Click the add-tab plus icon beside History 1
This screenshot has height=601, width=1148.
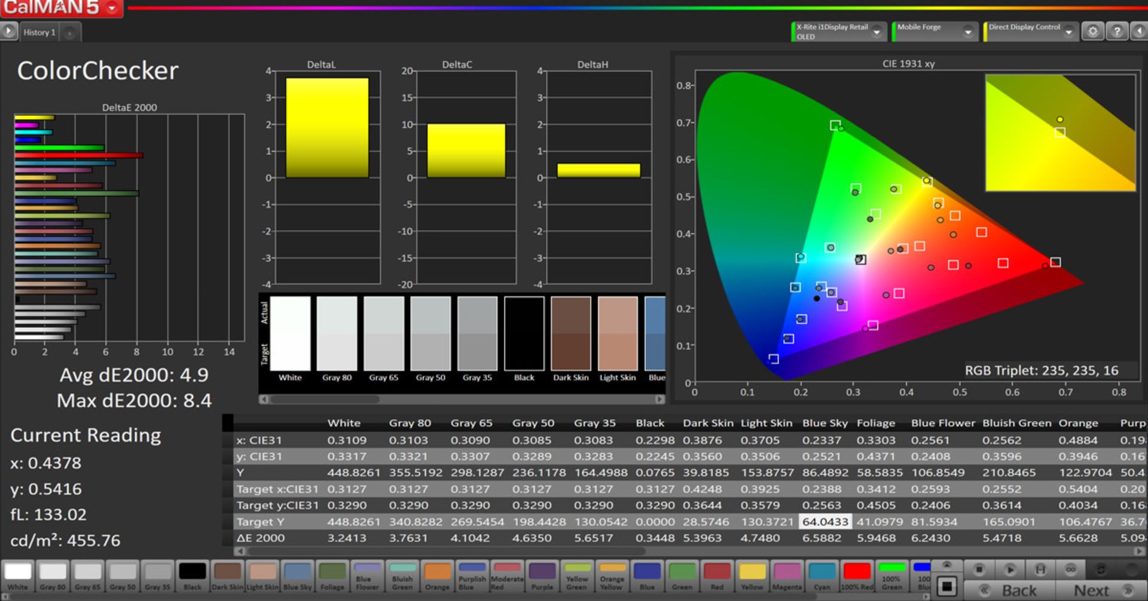coord(70,33)
